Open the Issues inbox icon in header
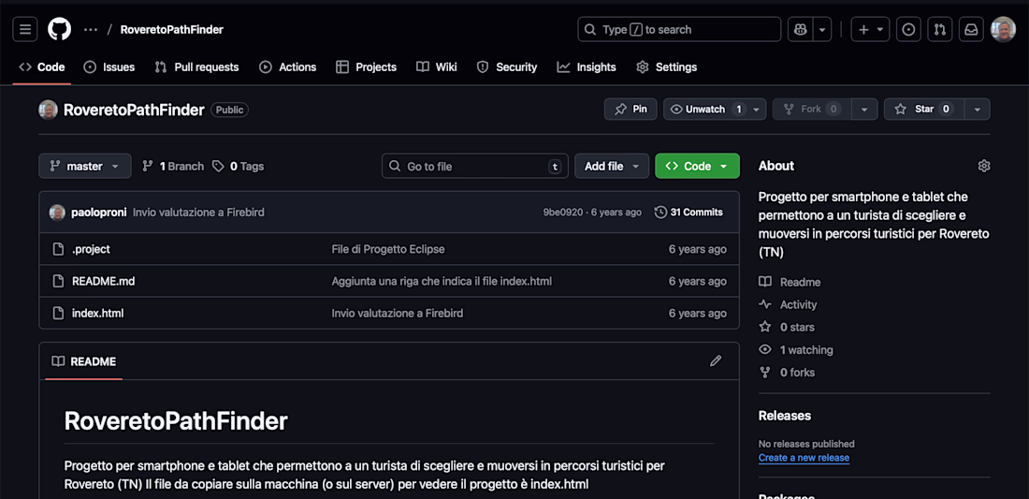 click(x=908, y=29)
